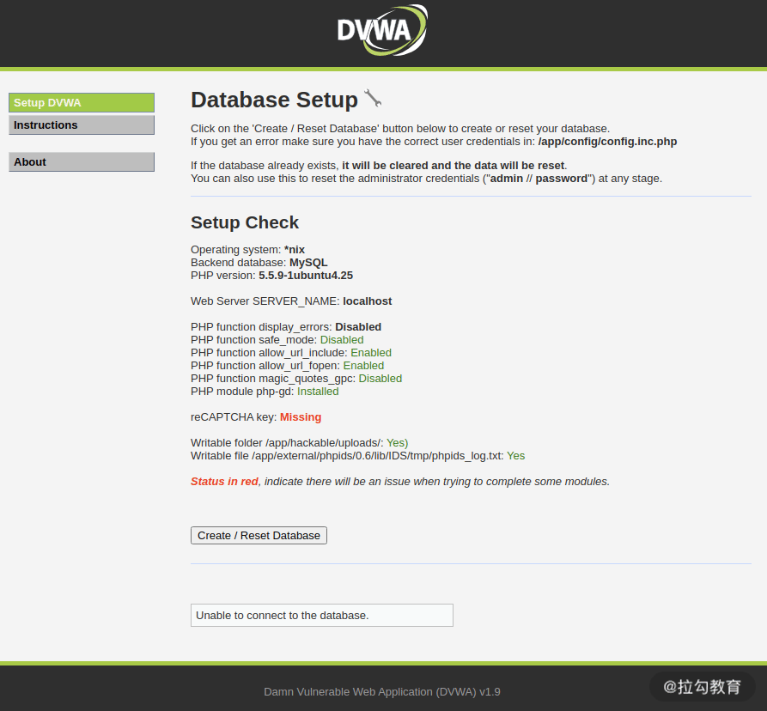Image resolution: width=767 pixels, height=711 pixels.
Task: Click the php-gd Installed status
Action: 318,392
